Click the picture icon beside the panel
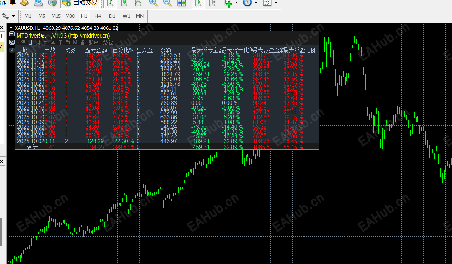The height and width of the screenshot is (264, 452). pos(12,42)
